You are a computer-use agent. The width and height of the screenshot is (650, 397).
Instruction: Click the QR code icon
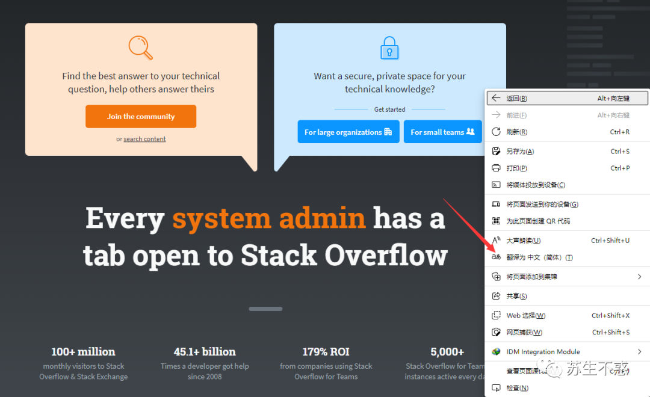tap(496, 221)
